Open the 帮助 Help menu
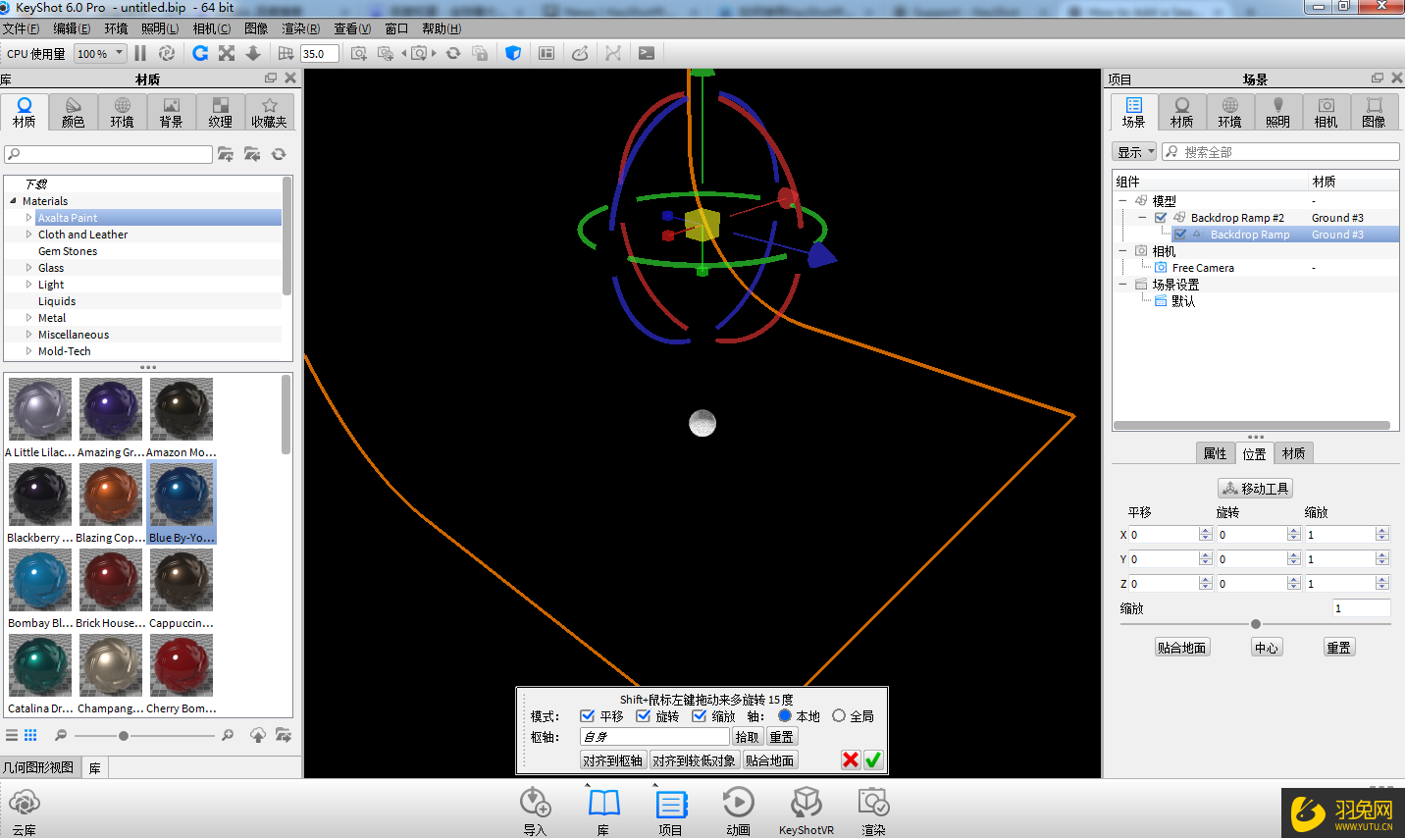This screenshot has width=1405, height=838. [x=442, y=28]
